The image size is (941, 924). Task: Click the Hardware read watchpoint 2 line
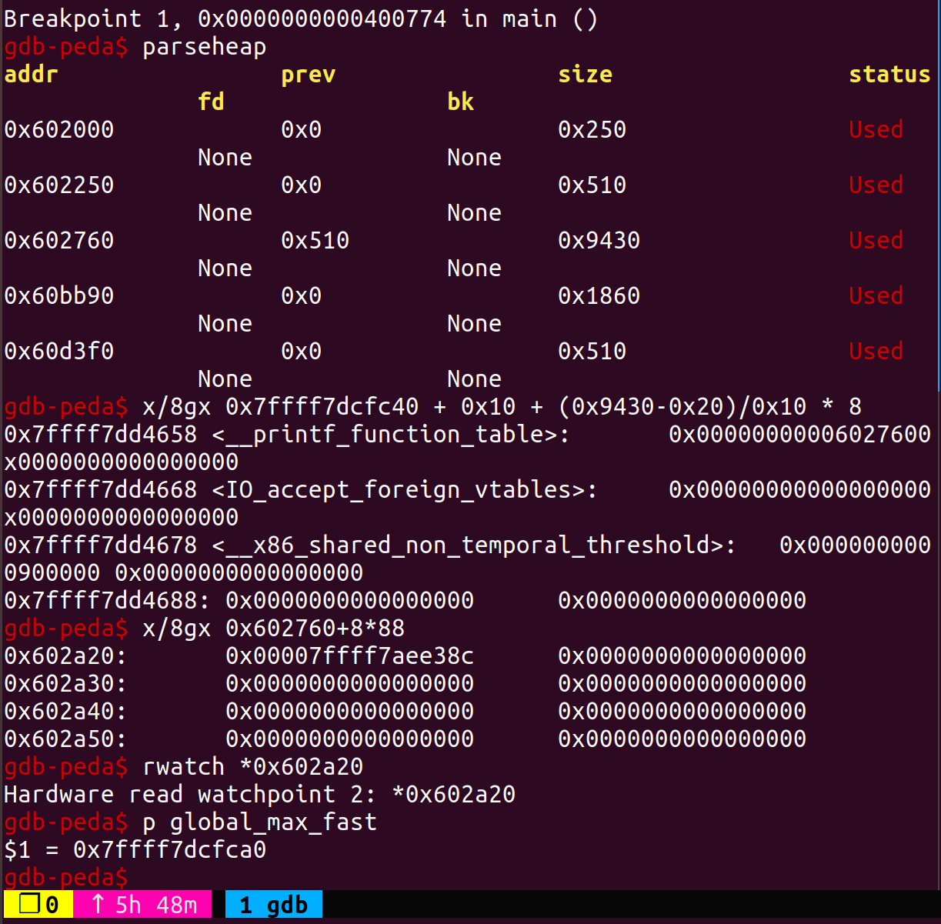[x=259, y=794]
